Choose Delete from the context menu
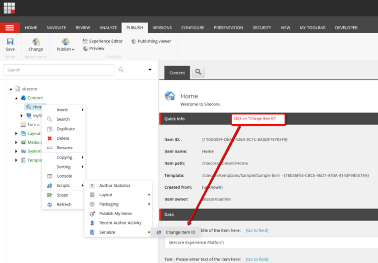This screenshot has height=263, width=378. coord(63,138)
